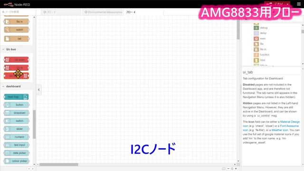Select the button dashboard node

coord(17,105)
